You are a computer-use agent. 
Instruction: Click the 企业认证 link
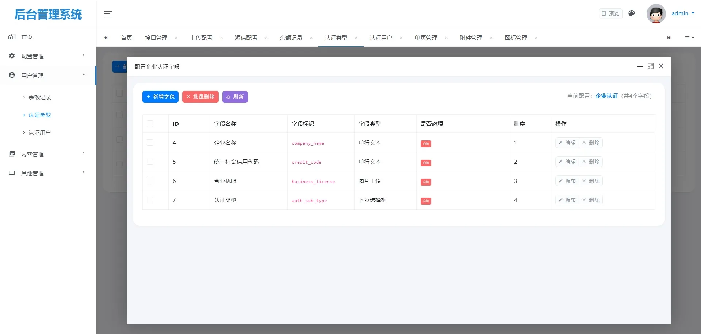coord(606,96)
